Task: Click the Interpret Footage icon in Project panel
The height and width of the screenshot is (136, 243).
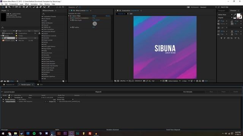Action: tap(2, 81)
